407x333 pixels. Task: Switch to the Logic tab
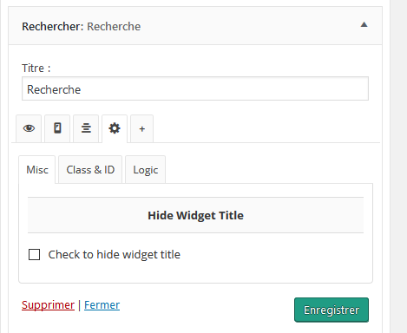tap(146, 170)
